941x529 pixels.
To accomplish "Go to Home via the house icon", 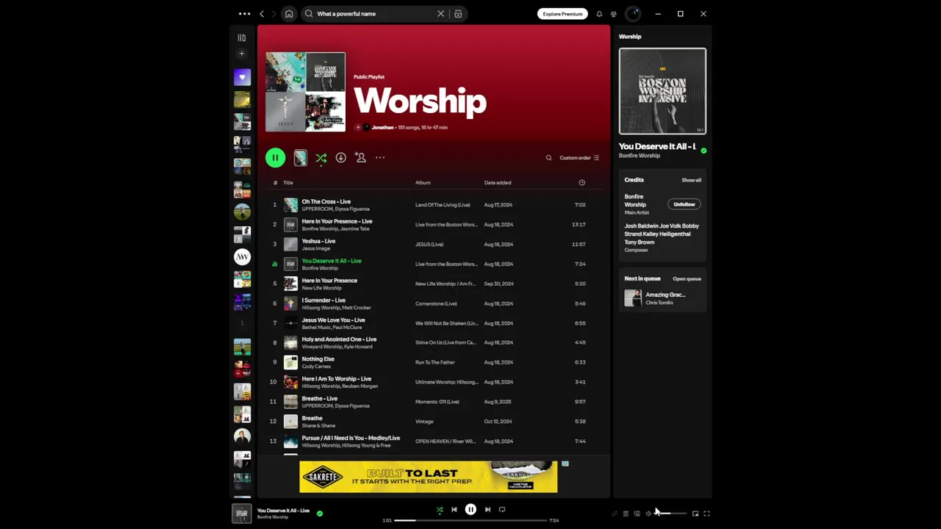I will click(289, 14).
